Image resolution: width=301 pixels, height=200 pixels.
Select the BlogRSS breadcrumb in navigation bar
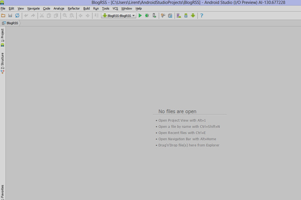pyautogui.click(x=10, y=23)
